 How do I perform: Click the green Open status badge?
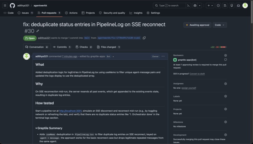[x=30, y=38]
